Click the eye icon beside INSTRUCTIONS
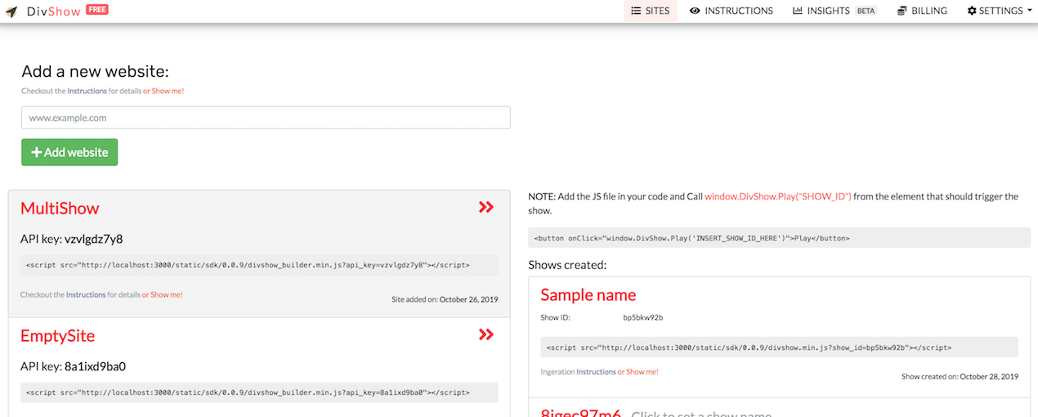The image size is (1038, 417). tap(695, 11)
